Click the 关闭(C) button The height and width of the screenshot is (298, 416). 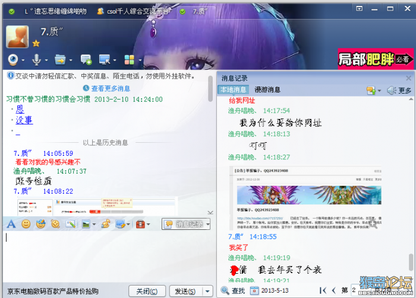pyautogui.click(x=147, y=291)
